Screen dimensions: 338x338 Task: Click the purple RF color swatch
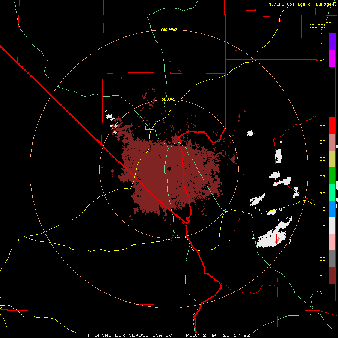coord(332,42)
